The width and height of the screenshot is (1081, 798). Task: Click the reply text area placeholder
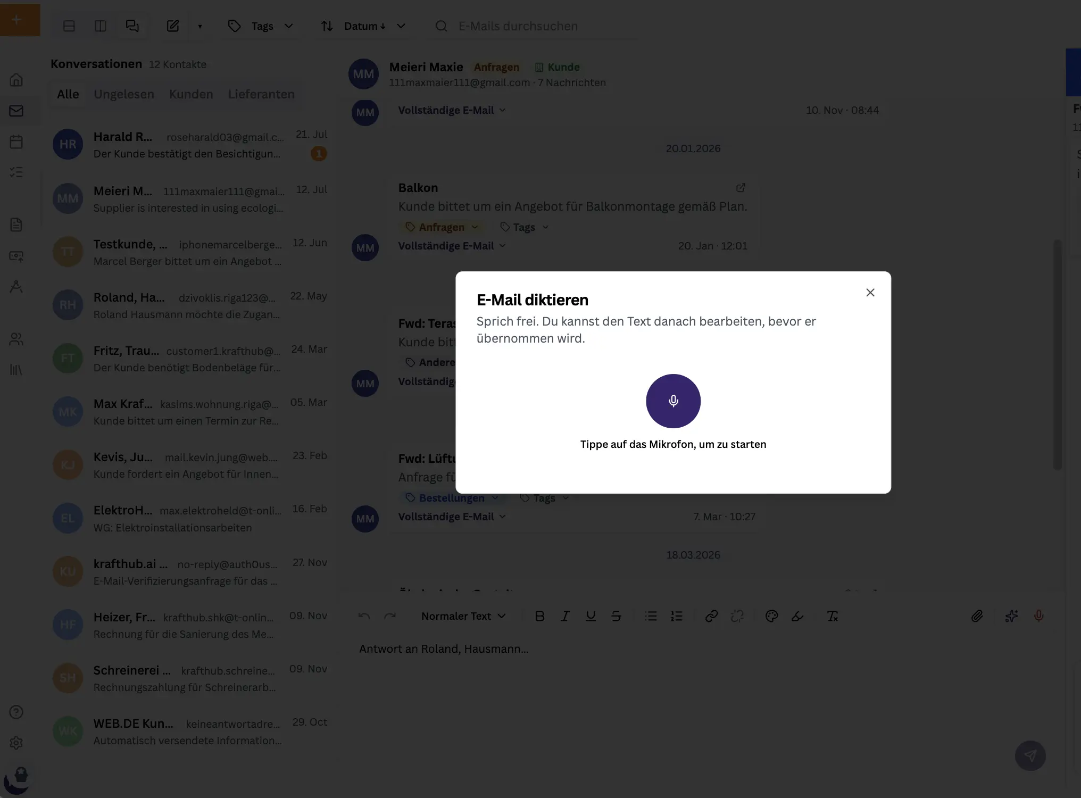coord(444,649)
